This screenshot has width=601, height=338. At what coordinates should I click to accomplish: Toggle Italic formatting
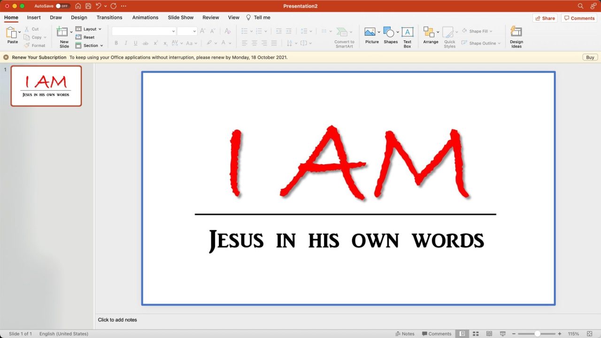click(x=126, y=43)
